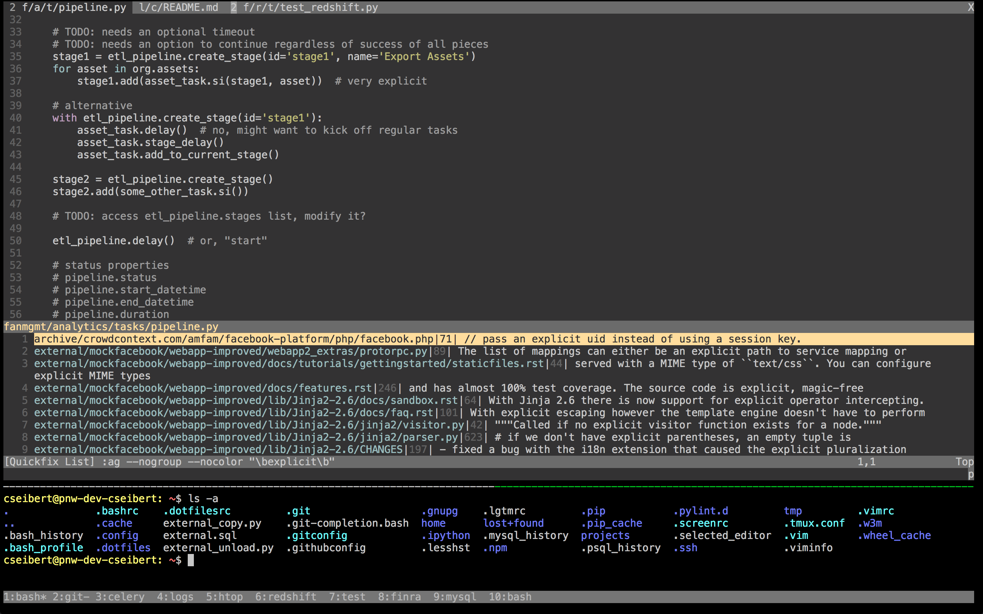
Task: Click line 50 etl_pipeline.delay()
Action: coord(113,241)
